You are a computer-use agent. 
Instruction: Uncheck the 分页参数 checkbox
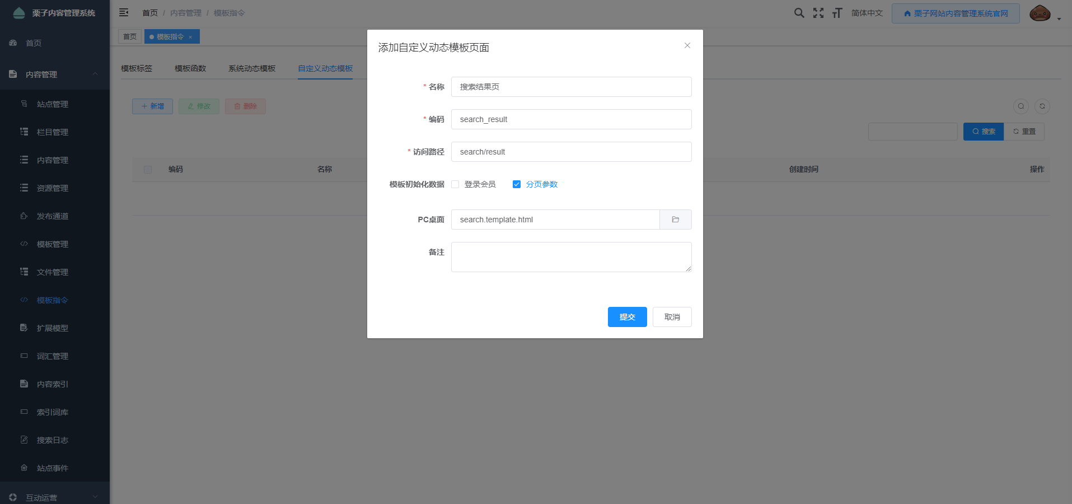(x=517, y=184)
